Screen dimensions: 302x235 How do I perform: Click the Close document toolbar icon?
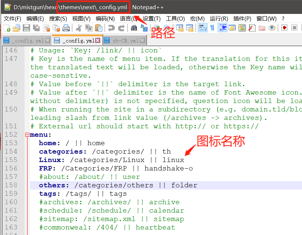pyautogui.click(x=46, y=28)
